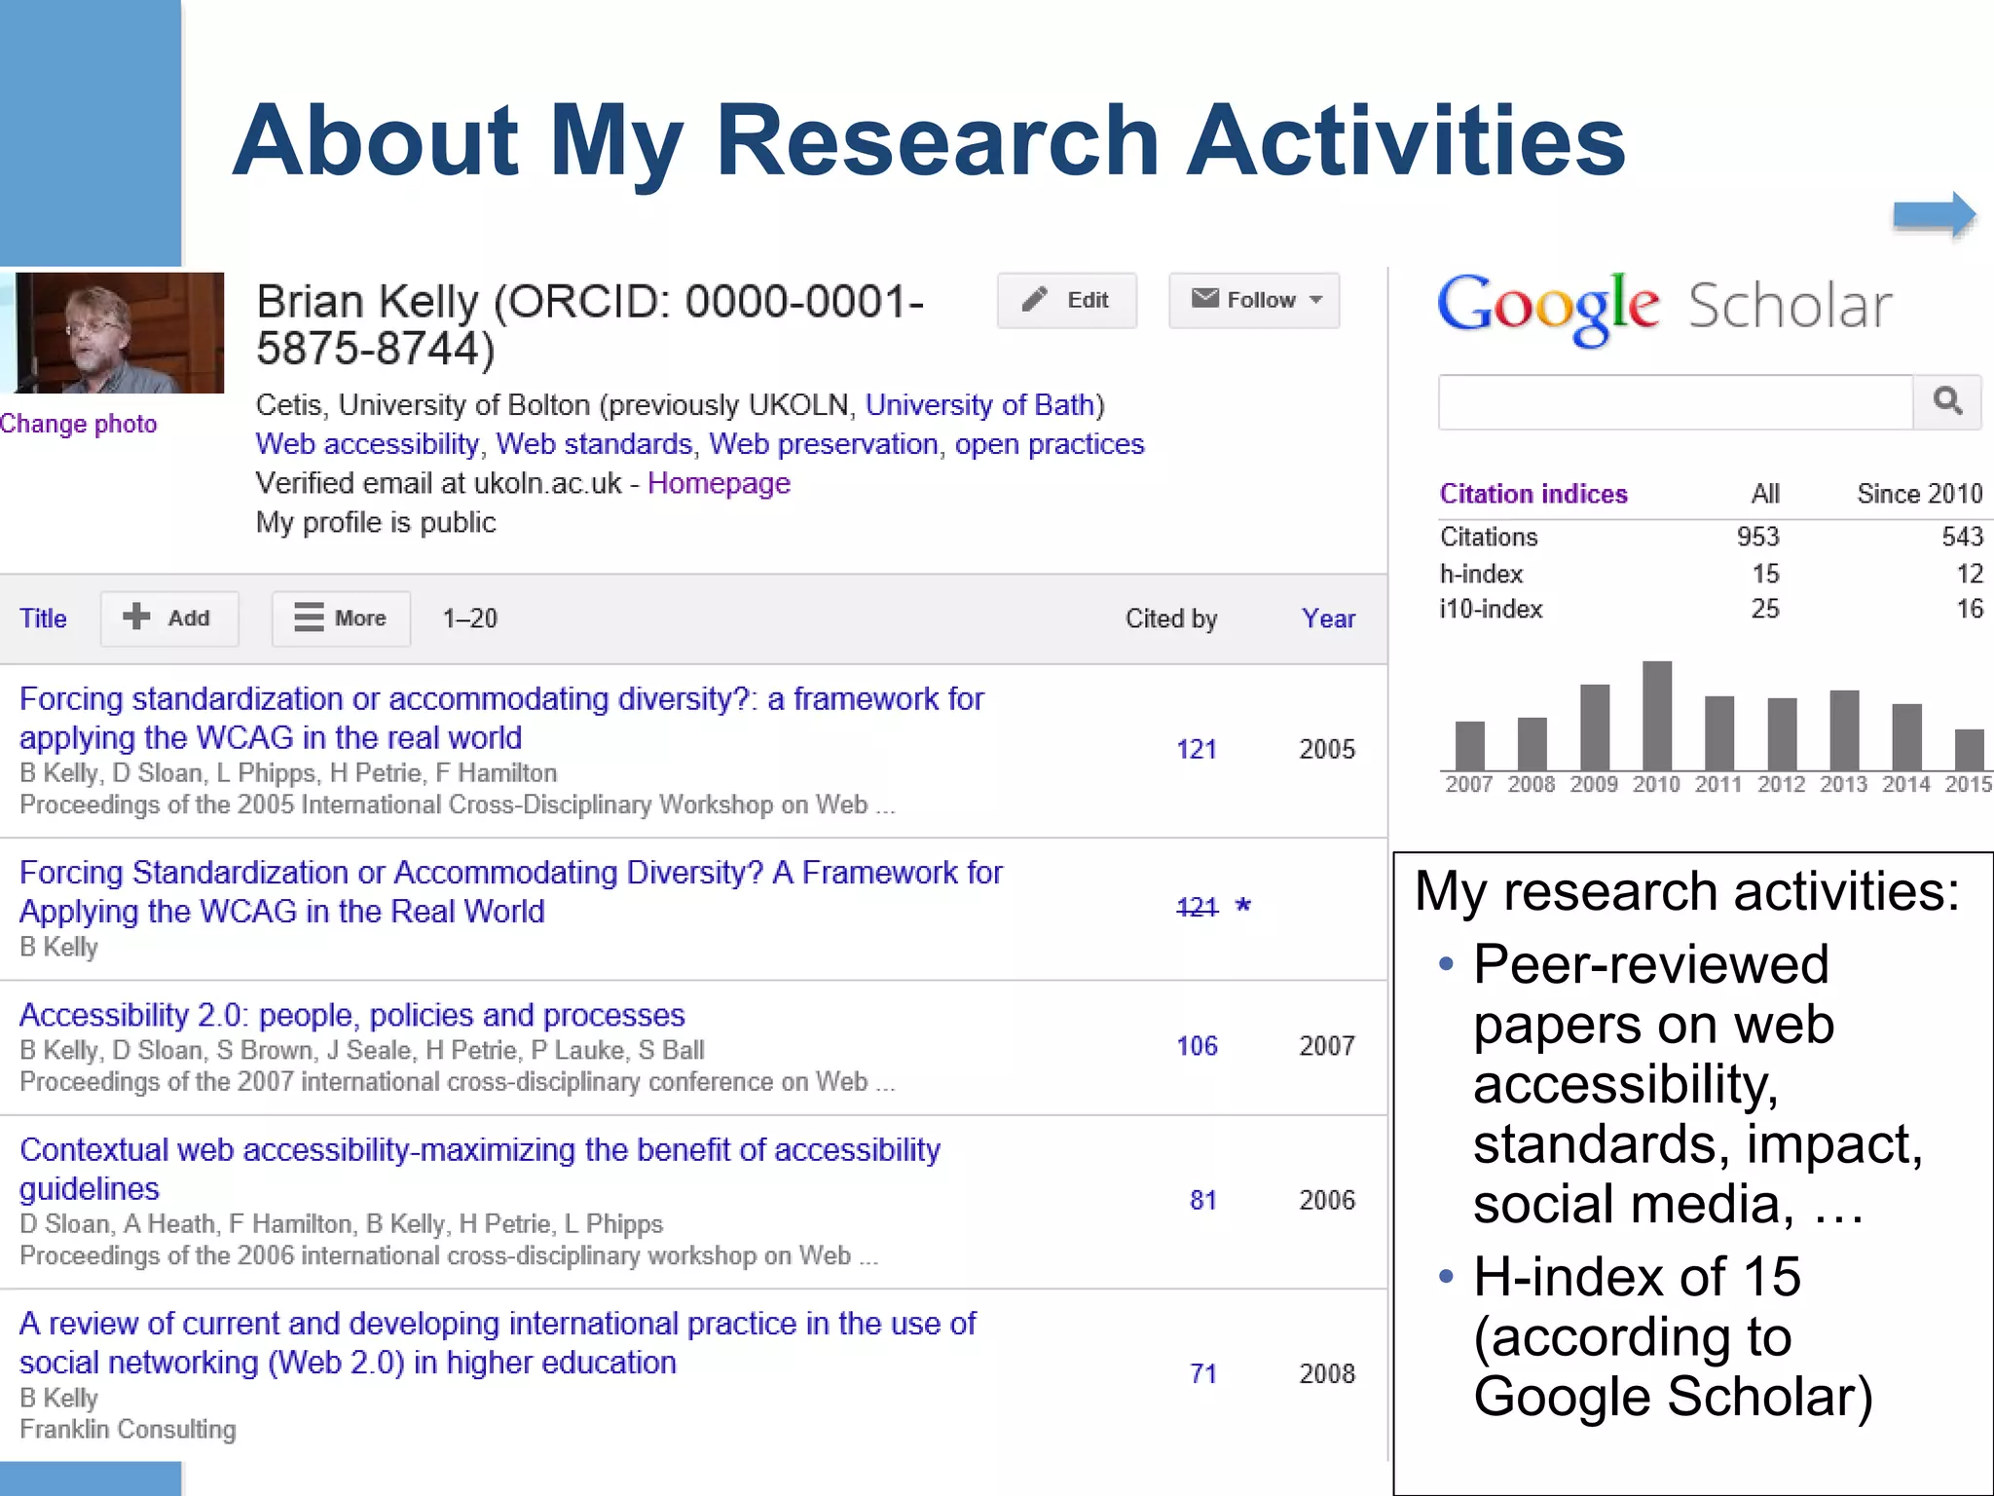Click the 71 cited-by count
The height and width of the screenshot is (1496, 1994).
tap(1203, 1373)
